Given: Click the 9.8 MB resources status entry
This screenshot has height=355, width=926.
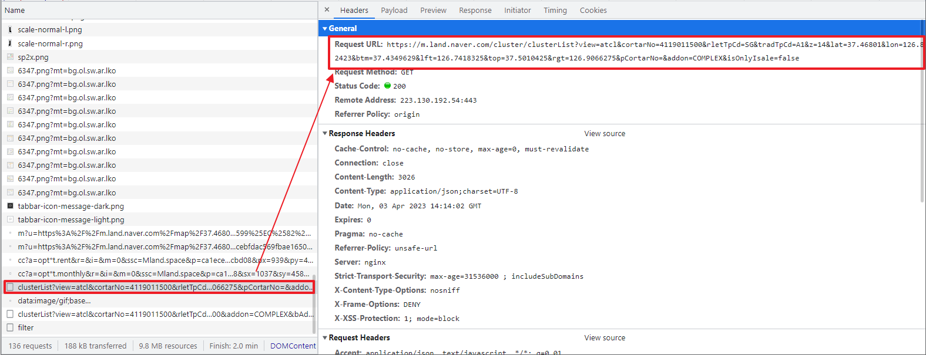Looking at the screenshot, I should point(168,346).
